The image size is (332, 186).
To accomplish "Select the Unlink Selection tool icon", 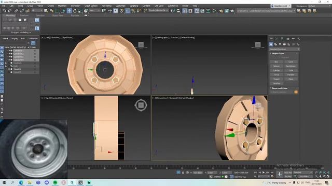I will click(x=22, y=11).
